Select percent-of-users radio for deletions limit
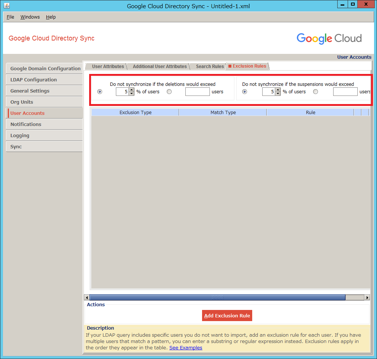Image resolution: width=377 pixels, height=359 pixels. 100,92
